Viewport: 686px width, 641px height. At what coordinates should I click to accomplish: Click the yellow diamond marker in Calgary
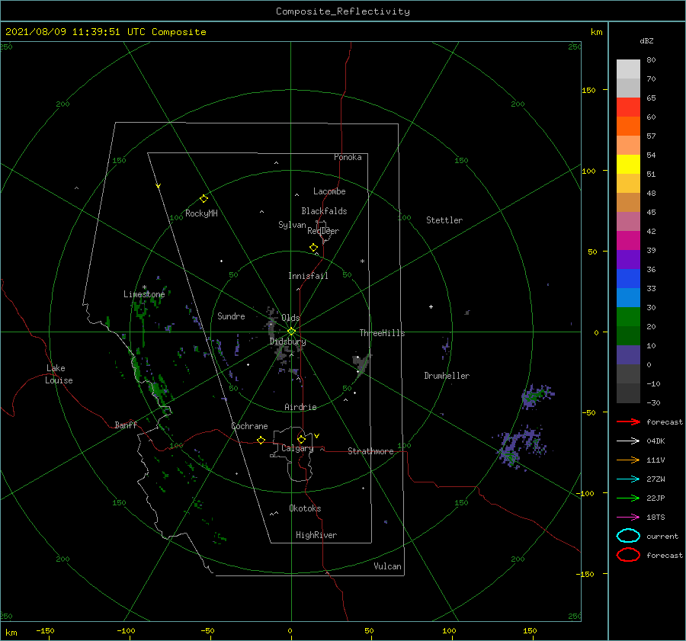pyautogui.click(x=301, y=439)
